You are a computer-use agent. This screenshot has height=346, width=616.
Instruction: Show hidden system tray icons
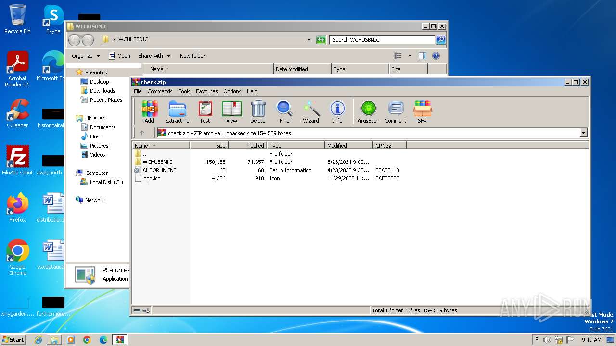tap(537, 340)
